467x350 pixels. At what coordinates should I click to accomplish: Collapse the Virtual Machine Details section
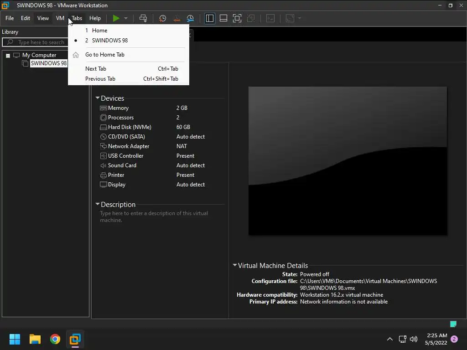(235, 265)
